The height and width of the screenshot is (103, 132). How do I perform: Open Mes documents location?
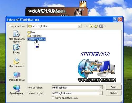[17, 63]
